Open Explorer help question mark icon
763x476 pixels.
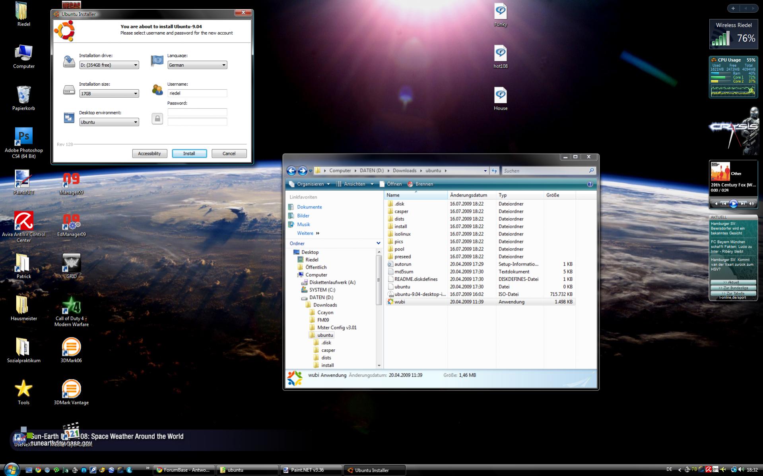click(x=590, y=184)
